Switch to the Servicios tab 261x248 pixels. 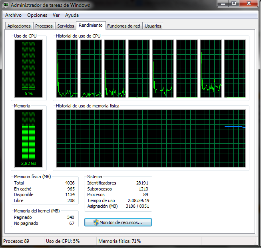click(66, 26)
